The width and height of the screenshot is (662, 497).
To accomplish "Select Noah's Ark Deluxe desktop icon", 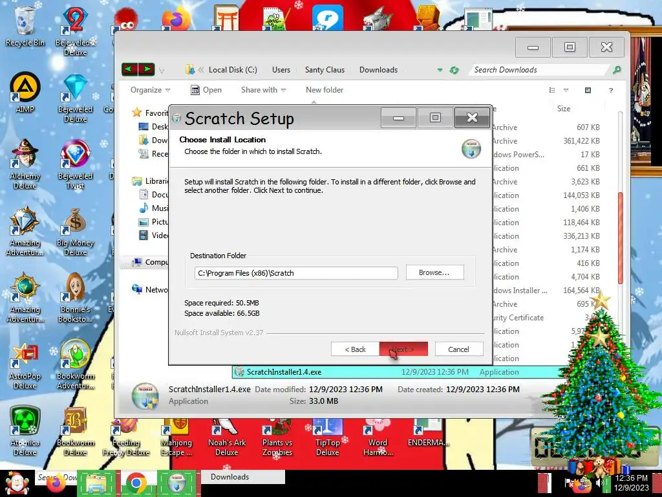I will pos(226,438).
